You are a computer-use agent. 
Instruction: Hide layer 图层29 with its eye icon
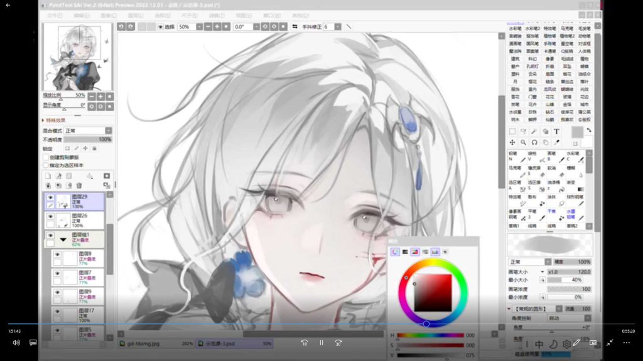[x=50, y=197]
